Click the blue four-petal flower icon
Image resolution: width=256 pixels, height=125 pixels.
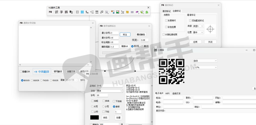tap(82, 12)
